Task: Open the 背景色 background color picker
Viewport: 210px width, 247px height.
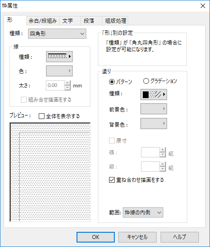Action: [153, 123]
